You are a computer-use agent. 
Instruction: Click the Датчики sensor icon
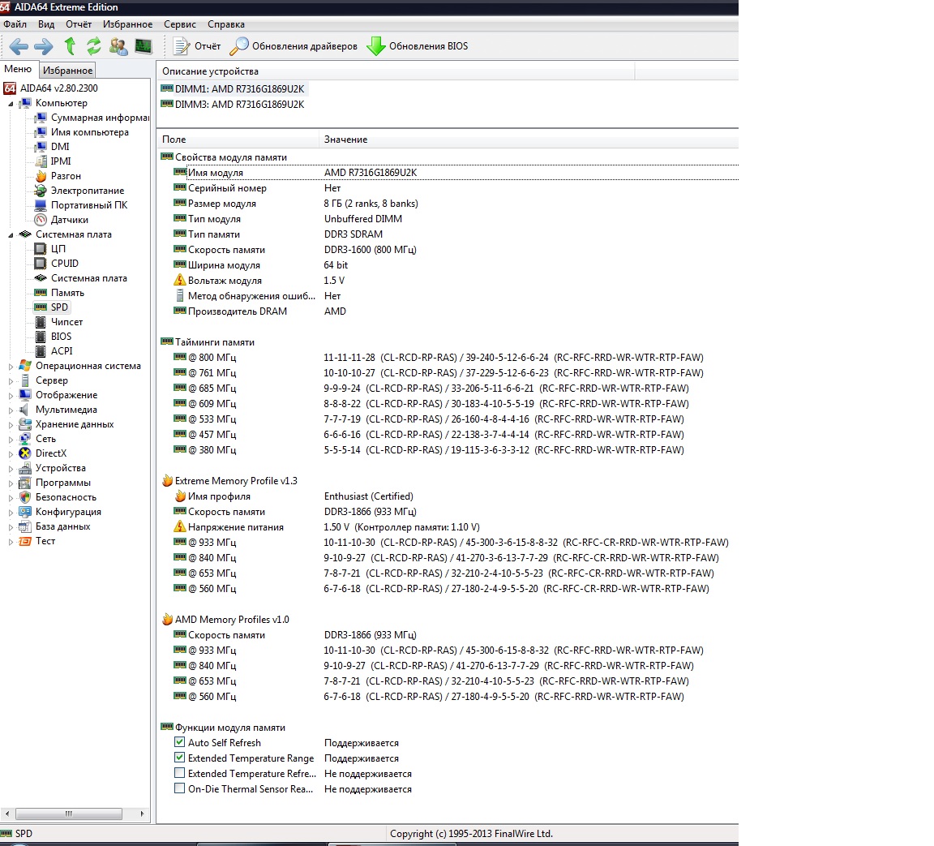pyautogui.click(x=41, y=219)
